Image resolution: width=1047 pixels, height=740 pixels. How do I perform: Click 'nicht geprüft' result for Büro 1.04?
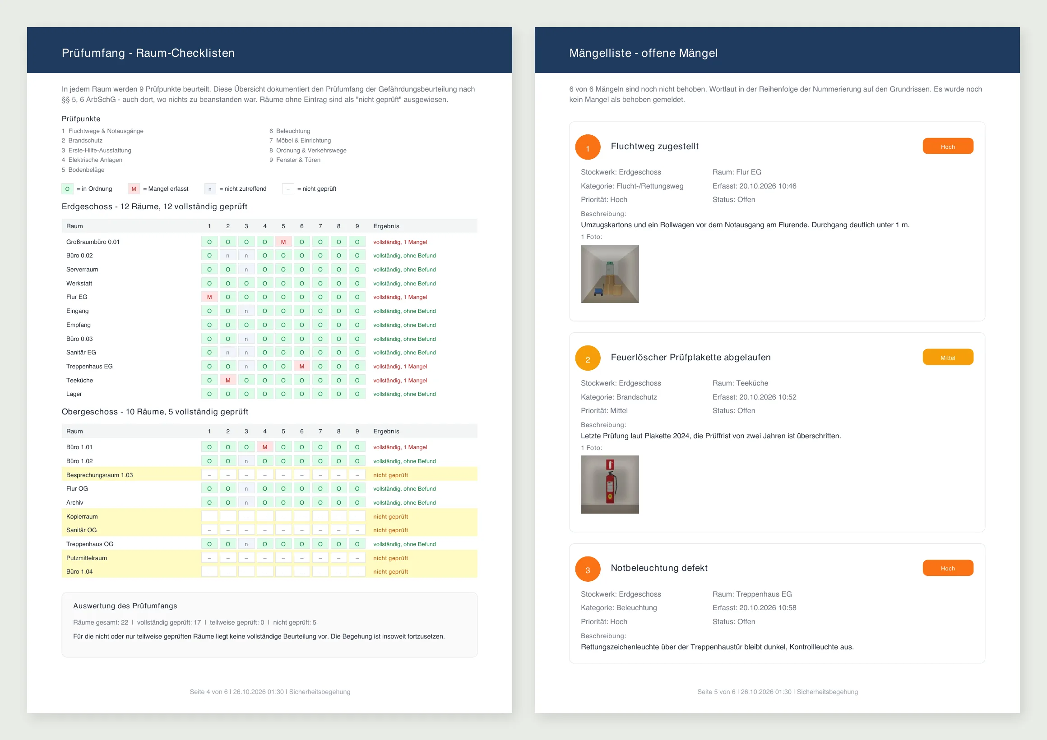click(x=390, y=571)
